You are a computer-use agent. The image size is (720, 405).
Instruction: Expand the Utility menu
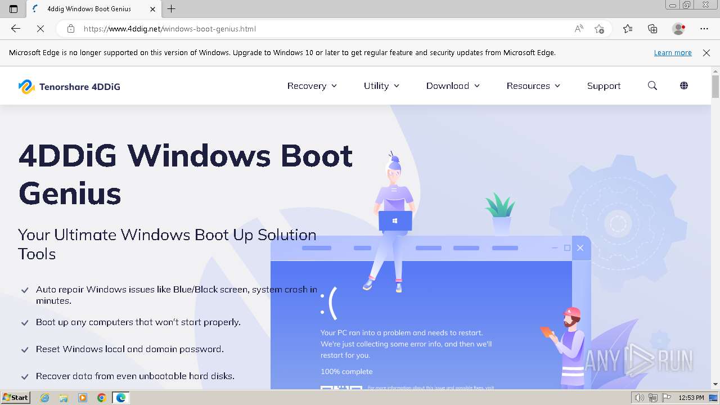(381, 85)
